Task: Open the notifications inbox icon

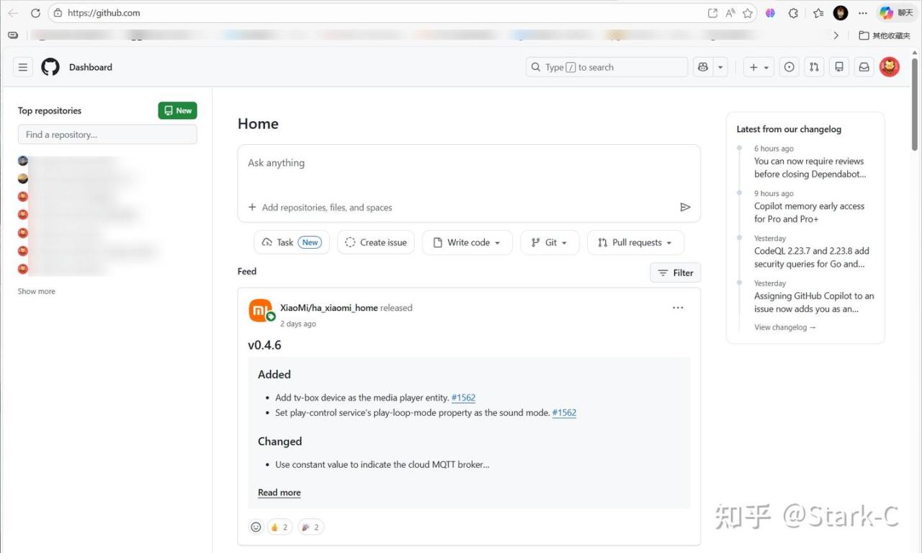Action: [864, 67]
